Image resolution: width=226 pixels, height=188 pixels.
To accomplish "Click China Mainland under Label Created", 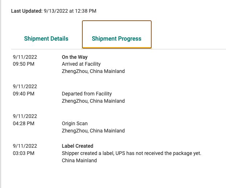I will [x=79, y=160].
